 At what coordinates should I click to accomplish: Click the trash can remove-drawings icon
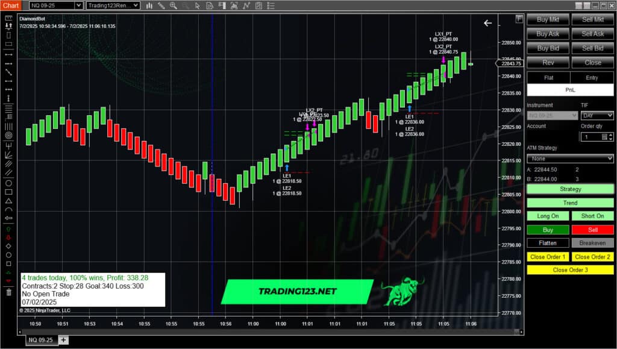click(x=8, y=292)
